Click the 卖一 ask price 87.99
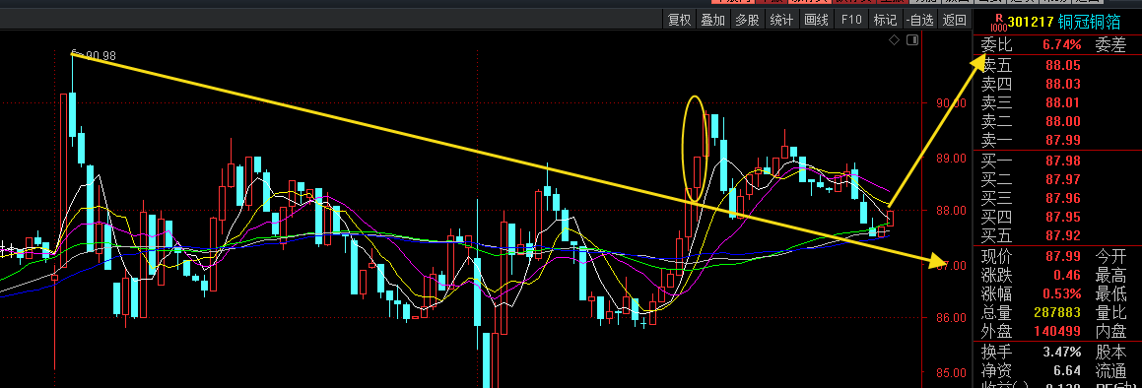 pos(1062,140)
